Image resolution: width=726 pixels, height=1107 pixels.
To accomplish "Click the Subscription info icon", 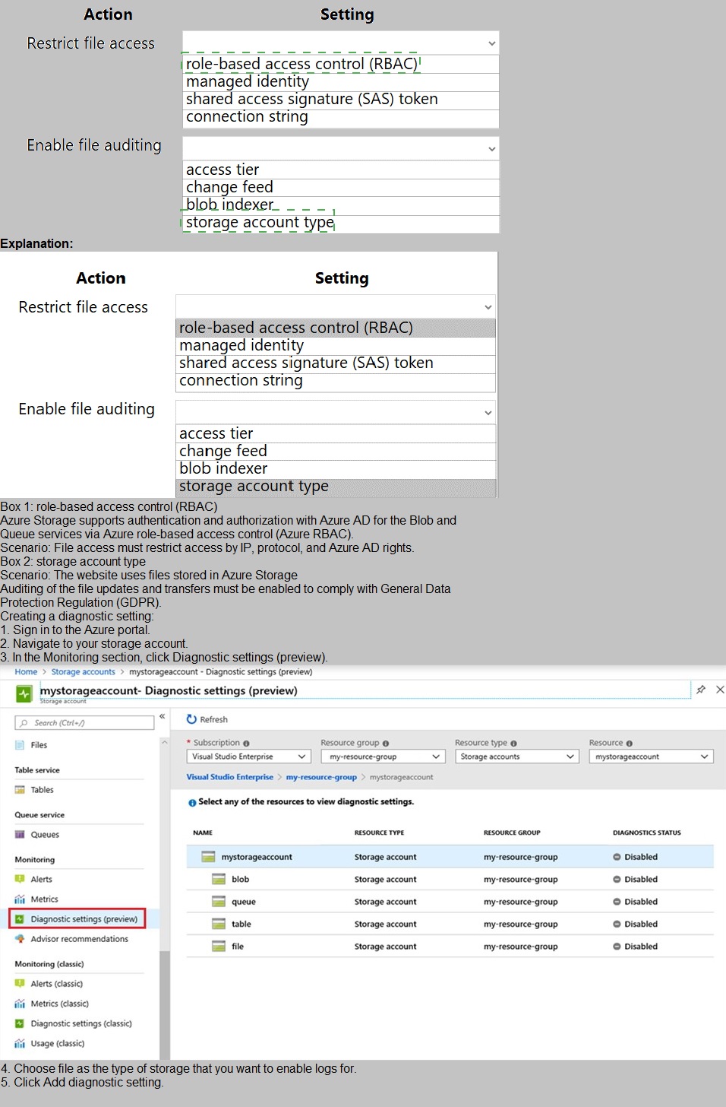I will click(x=246, y=744).
